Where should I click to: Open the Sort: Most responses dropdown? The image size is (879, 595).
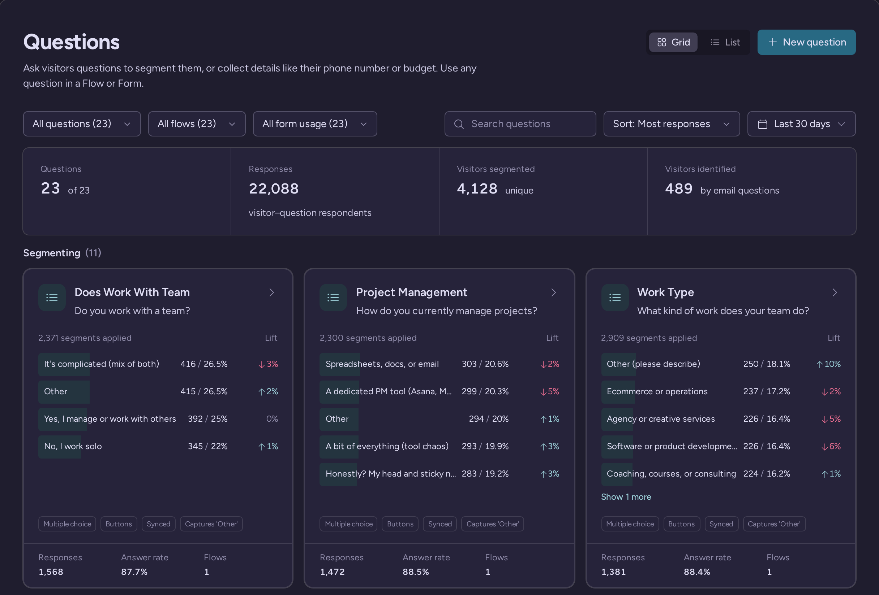(671, 124)
